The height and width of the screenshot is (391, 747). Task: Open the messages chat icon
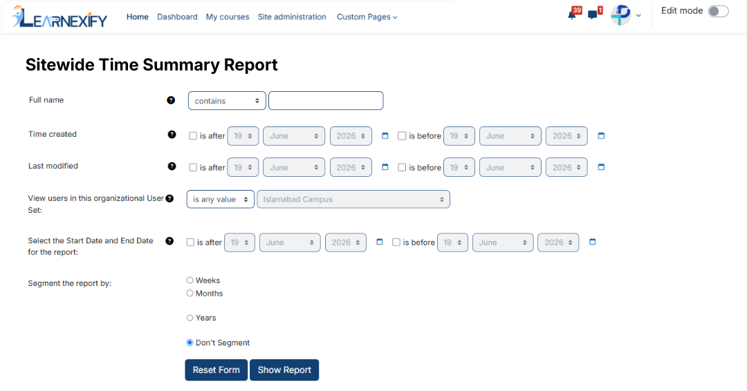click(x=593, y=15)
